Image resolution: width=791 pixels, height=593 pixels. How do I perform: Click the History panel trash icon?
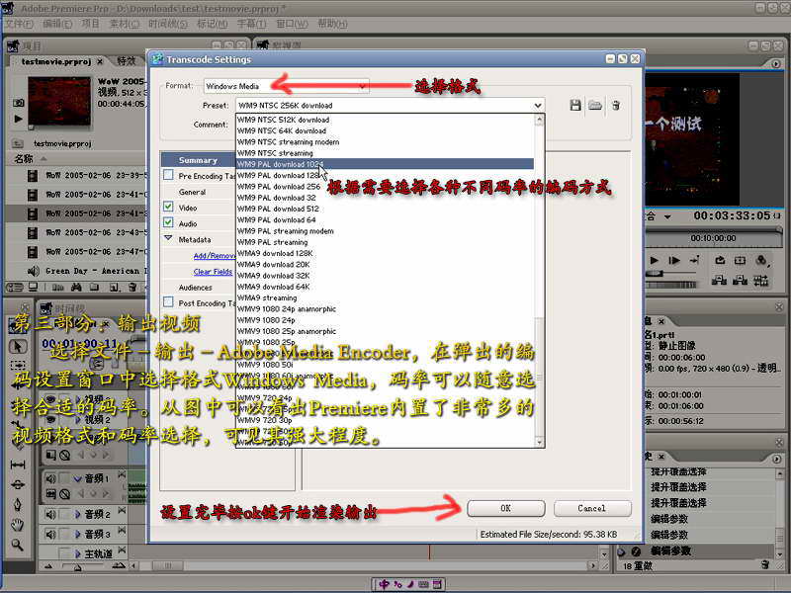(765, 564)
